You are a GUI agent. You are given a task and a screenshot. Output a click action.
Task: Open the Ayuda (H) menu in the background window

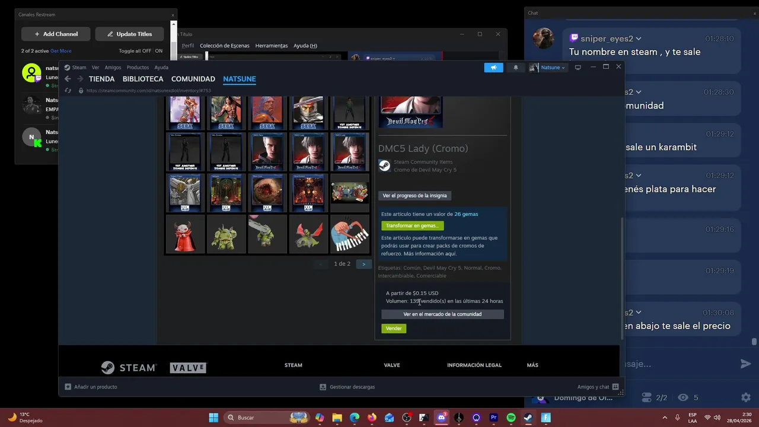pyautogui.click(x=305, y=46)
